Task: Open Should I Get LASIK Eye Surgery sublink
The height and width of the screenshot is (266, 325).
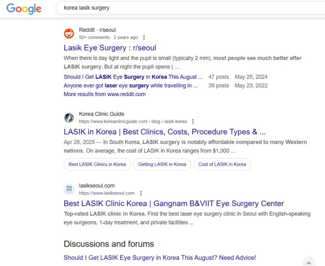Action: coord(133,77)
